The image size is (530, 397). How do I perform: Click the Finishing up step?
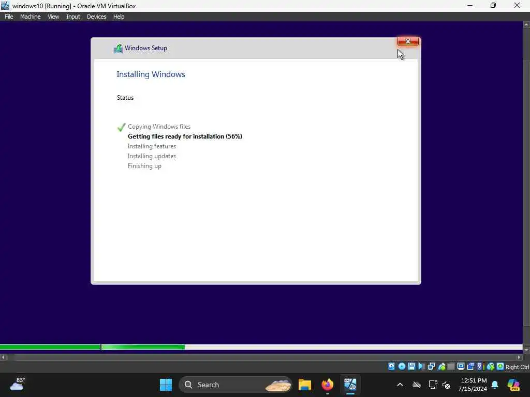click(x=144, y=166)
